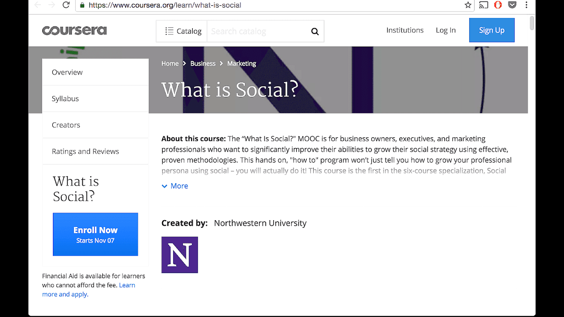Image resolution: width=564 pixels, height=317 pixels.
Task: Jump to Ratings and Reviews
Action: (x=95, y=151)
